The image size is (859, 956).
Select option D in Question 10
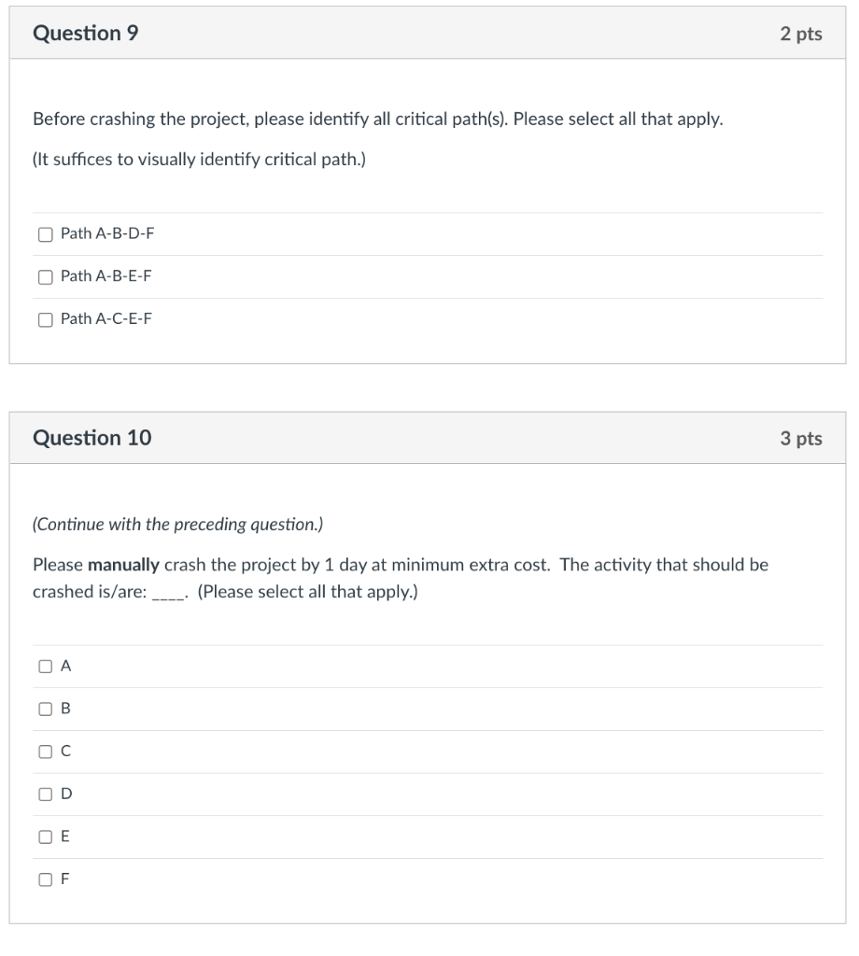tap(45, 794)
